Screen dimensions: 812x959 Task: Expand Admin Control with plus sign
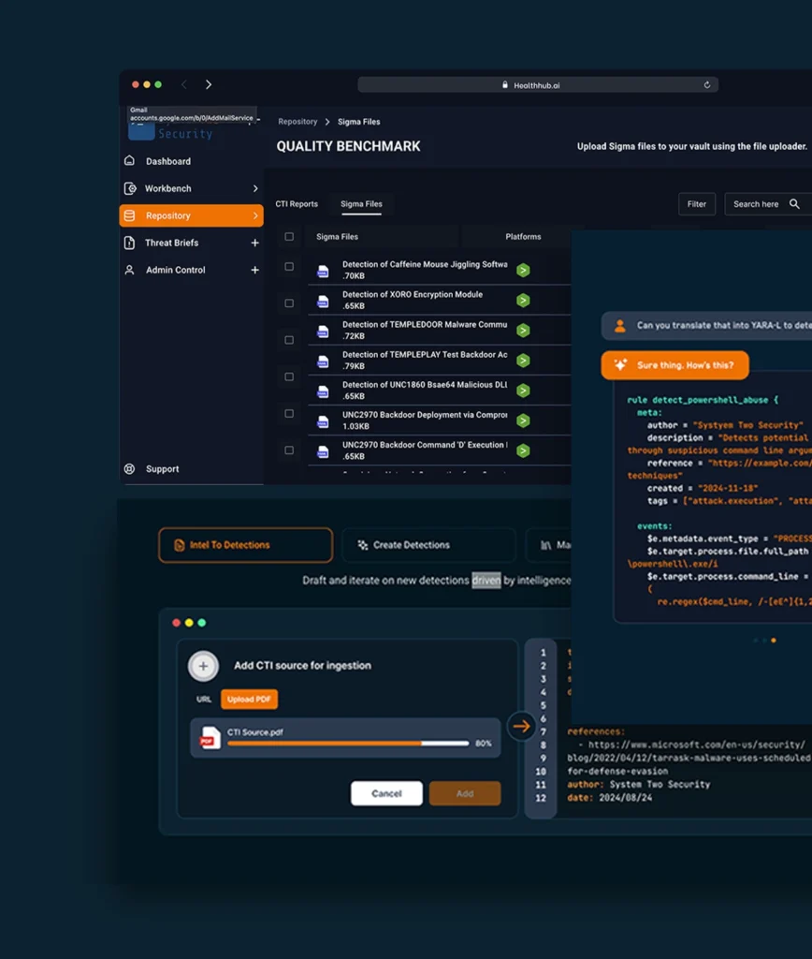click(254, 270)
